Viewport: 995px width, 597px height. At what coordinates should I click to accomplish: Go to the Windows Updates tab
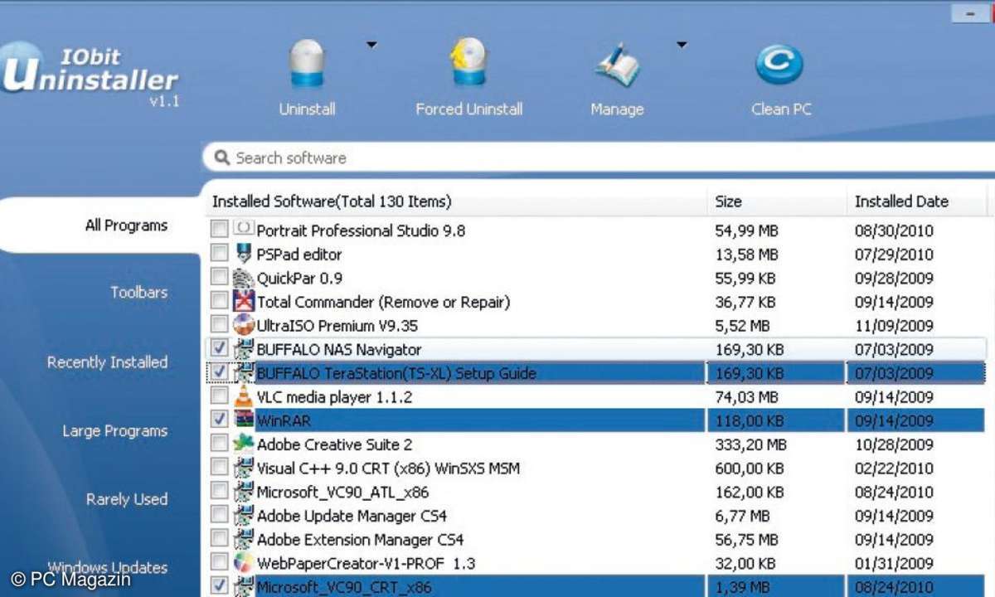click(107, 568)
